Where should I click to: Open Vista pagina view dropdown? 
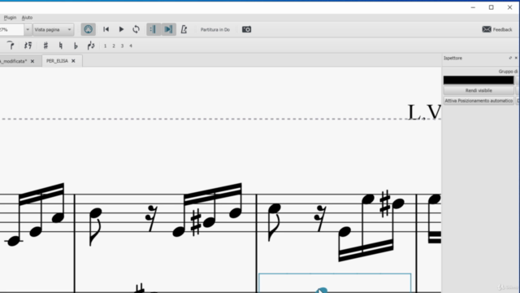pos(53,29)
